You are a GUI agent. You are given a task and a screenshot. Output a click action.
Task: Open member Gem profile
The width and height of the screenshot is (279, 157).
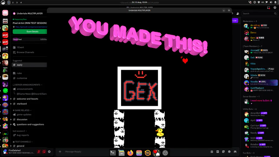[x=260, y=39]
